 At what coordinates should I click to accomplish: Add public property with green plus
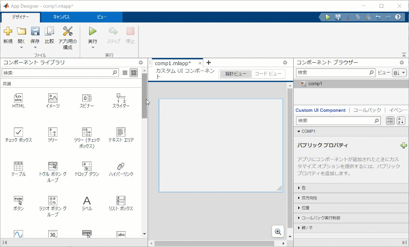click(x=404, y=145)
